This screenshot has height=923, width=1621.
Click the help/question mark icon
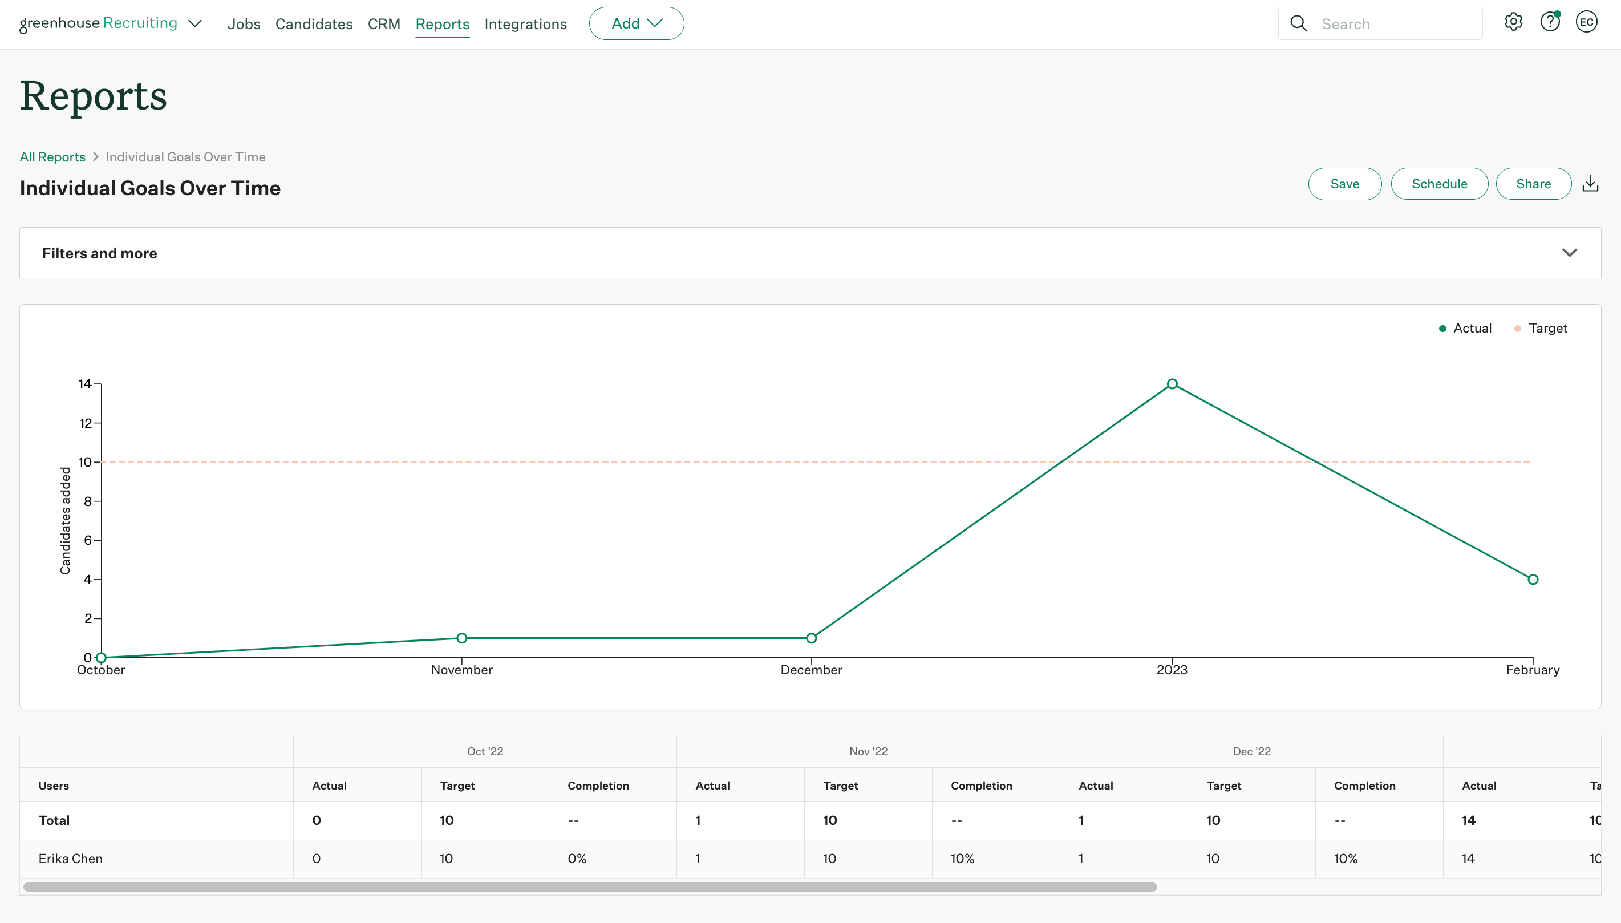click(1551, 22)
